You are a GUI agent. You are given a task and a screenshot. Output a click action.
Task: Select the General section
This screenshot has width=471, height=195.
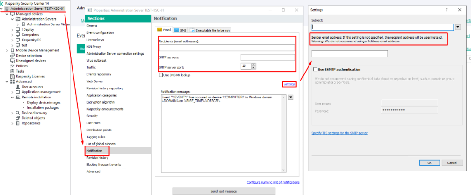(92, 26)
